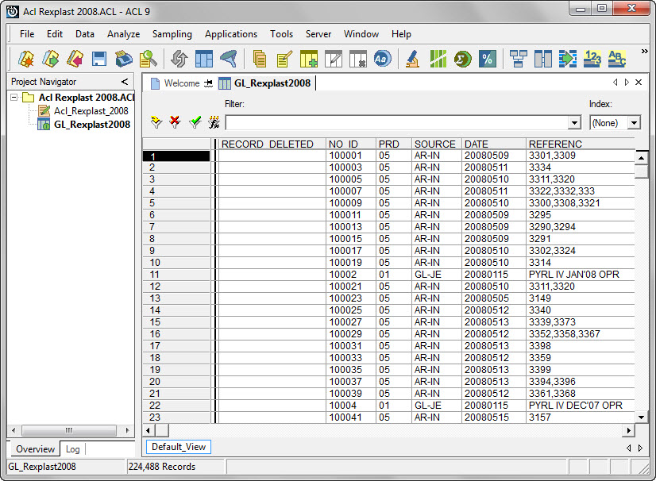Collapse the Acl Rexplast 2008.ACL tree node

coord(14,98)
